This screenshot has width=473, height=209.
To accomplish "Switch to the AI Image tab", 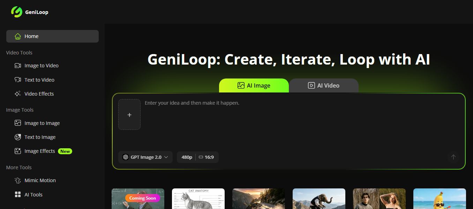I will (x=254, y=85).
